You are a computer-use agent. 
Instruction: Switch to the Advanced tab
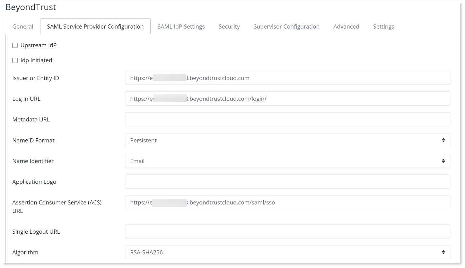pyautogui.click(x=346, y=27)
